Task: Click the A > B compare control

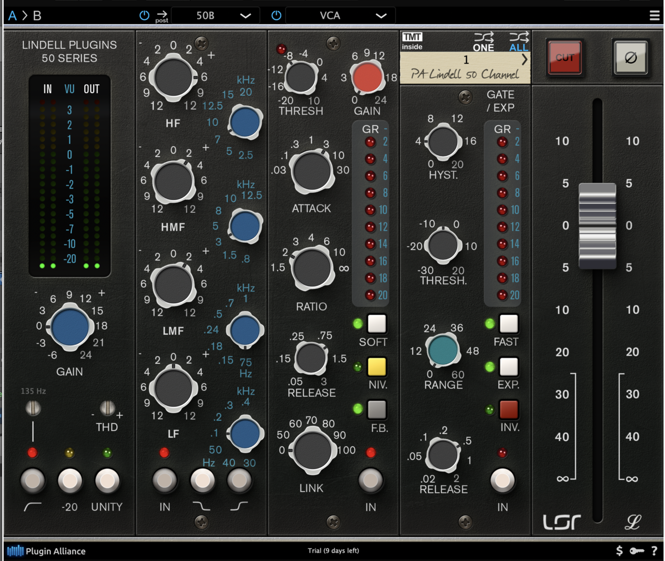Action: (25, 16)
